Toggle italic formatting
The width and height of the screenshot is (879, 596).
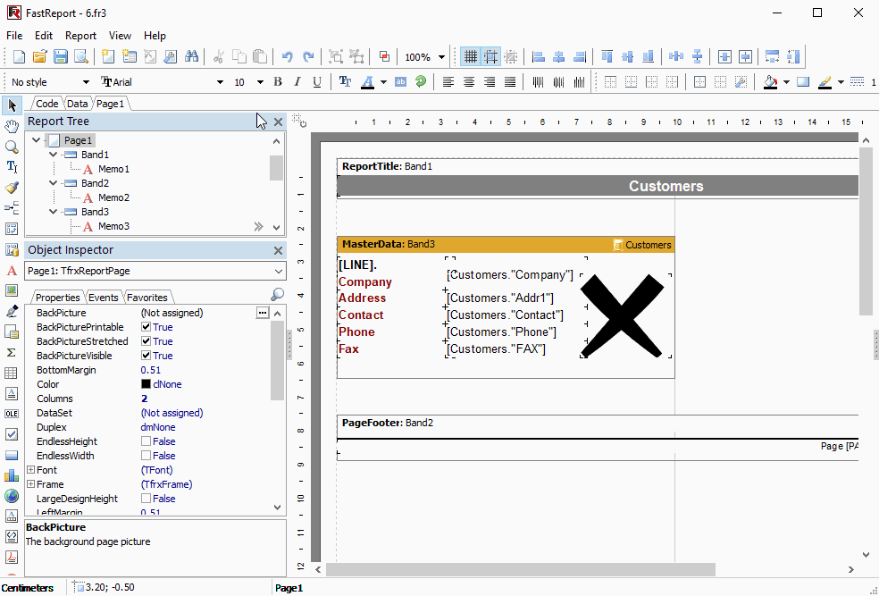pos(297,82)
